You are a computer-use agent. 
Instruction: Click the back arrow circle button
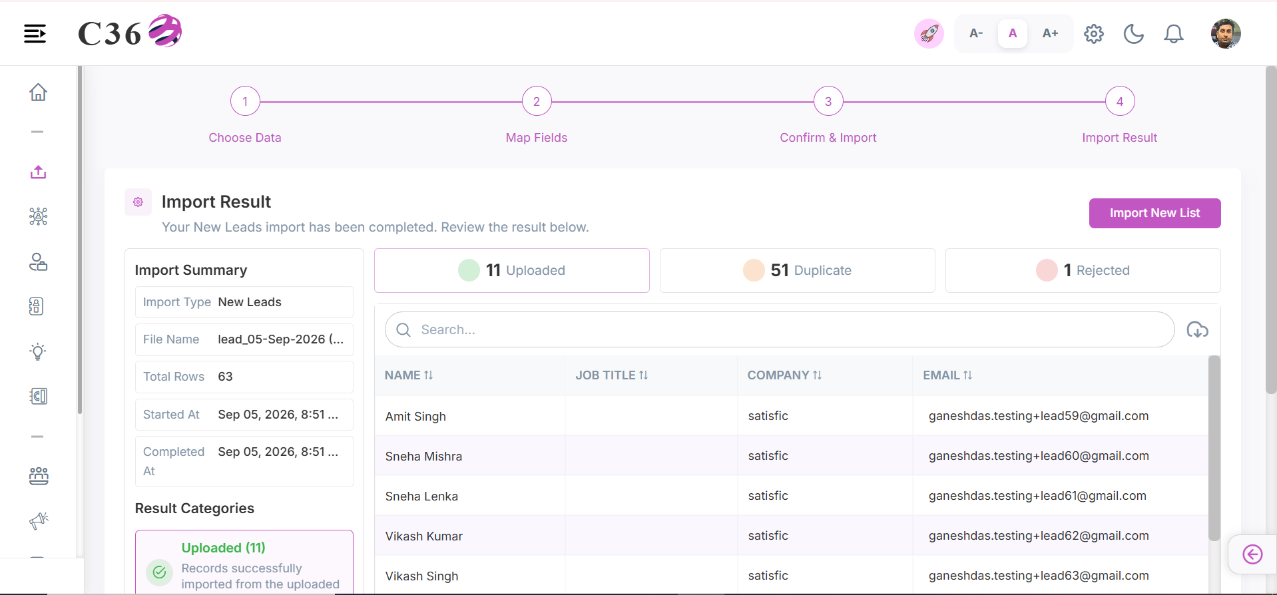(x=1252, y=554)
